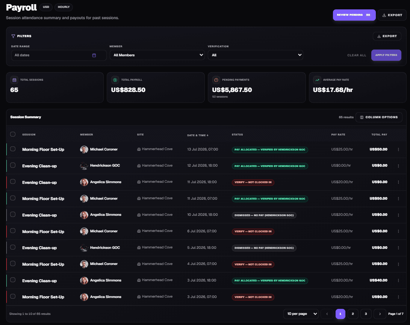Click the Session column header

[29, 135]
